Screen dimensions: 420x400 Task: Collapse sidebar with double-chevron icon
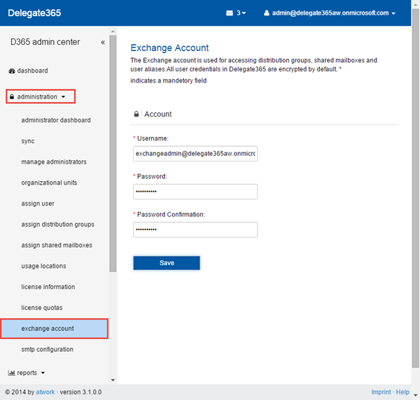click(103, 43)
